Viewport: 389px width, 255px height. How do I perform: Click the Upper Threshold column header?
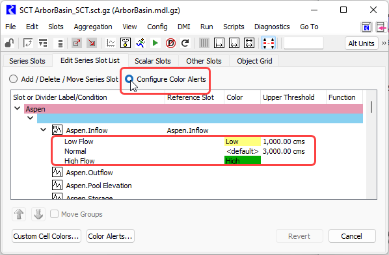293,97
